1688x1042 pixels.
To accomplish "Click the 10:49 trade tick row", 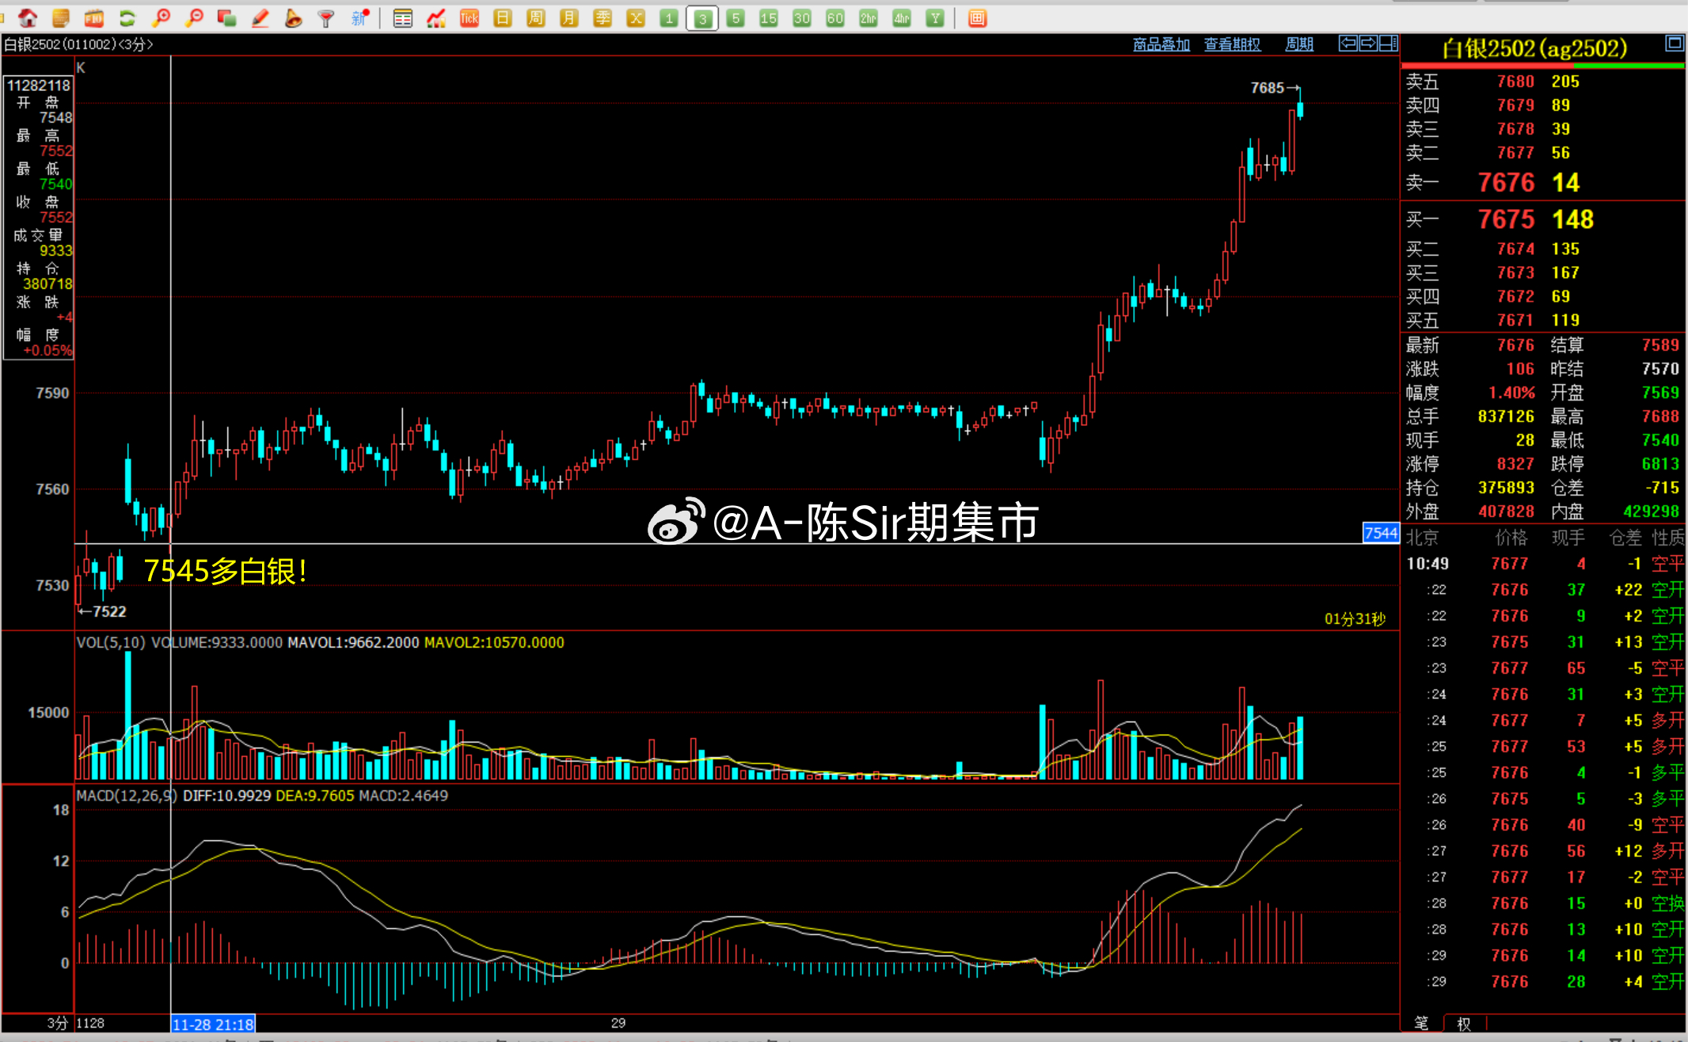I will point(1543,564).
